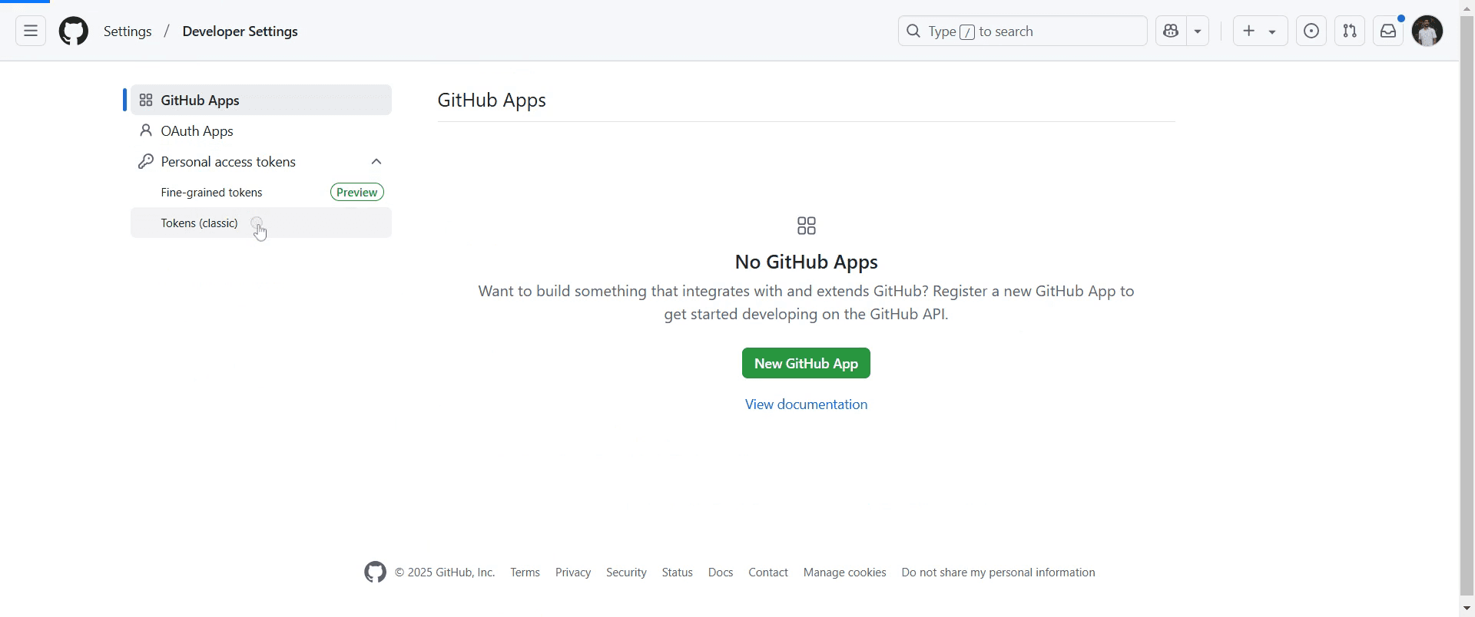Open Tokens (classic) sidebar entry
The width and height of the screenshot is (1475, 617).
click(x=261, y=223)
